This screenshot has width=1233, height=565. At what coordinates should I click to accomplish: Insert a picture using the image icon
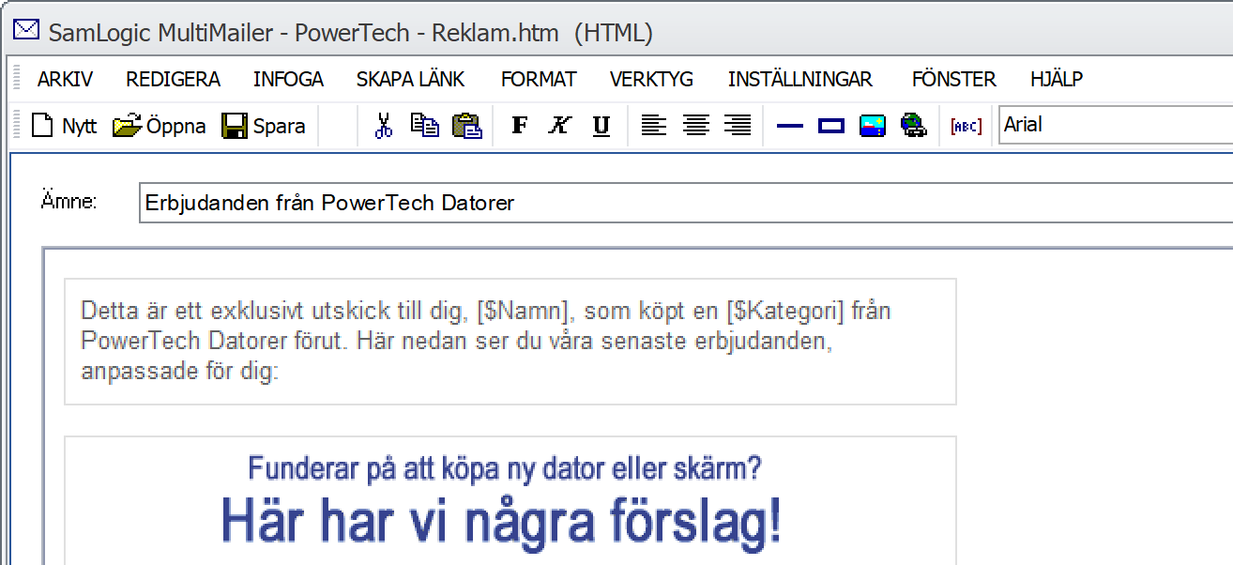[873, 126]
